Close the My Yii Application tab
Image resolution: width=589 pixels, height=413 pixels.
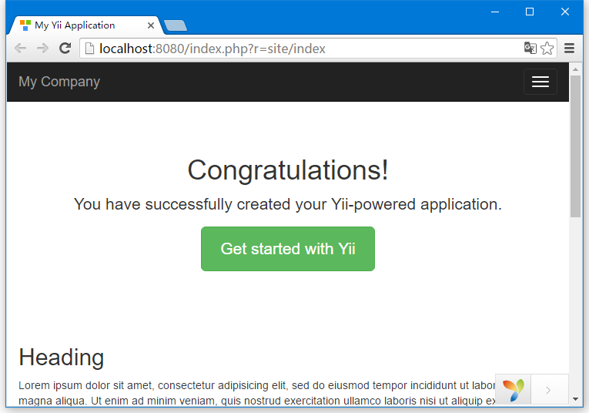151,25
